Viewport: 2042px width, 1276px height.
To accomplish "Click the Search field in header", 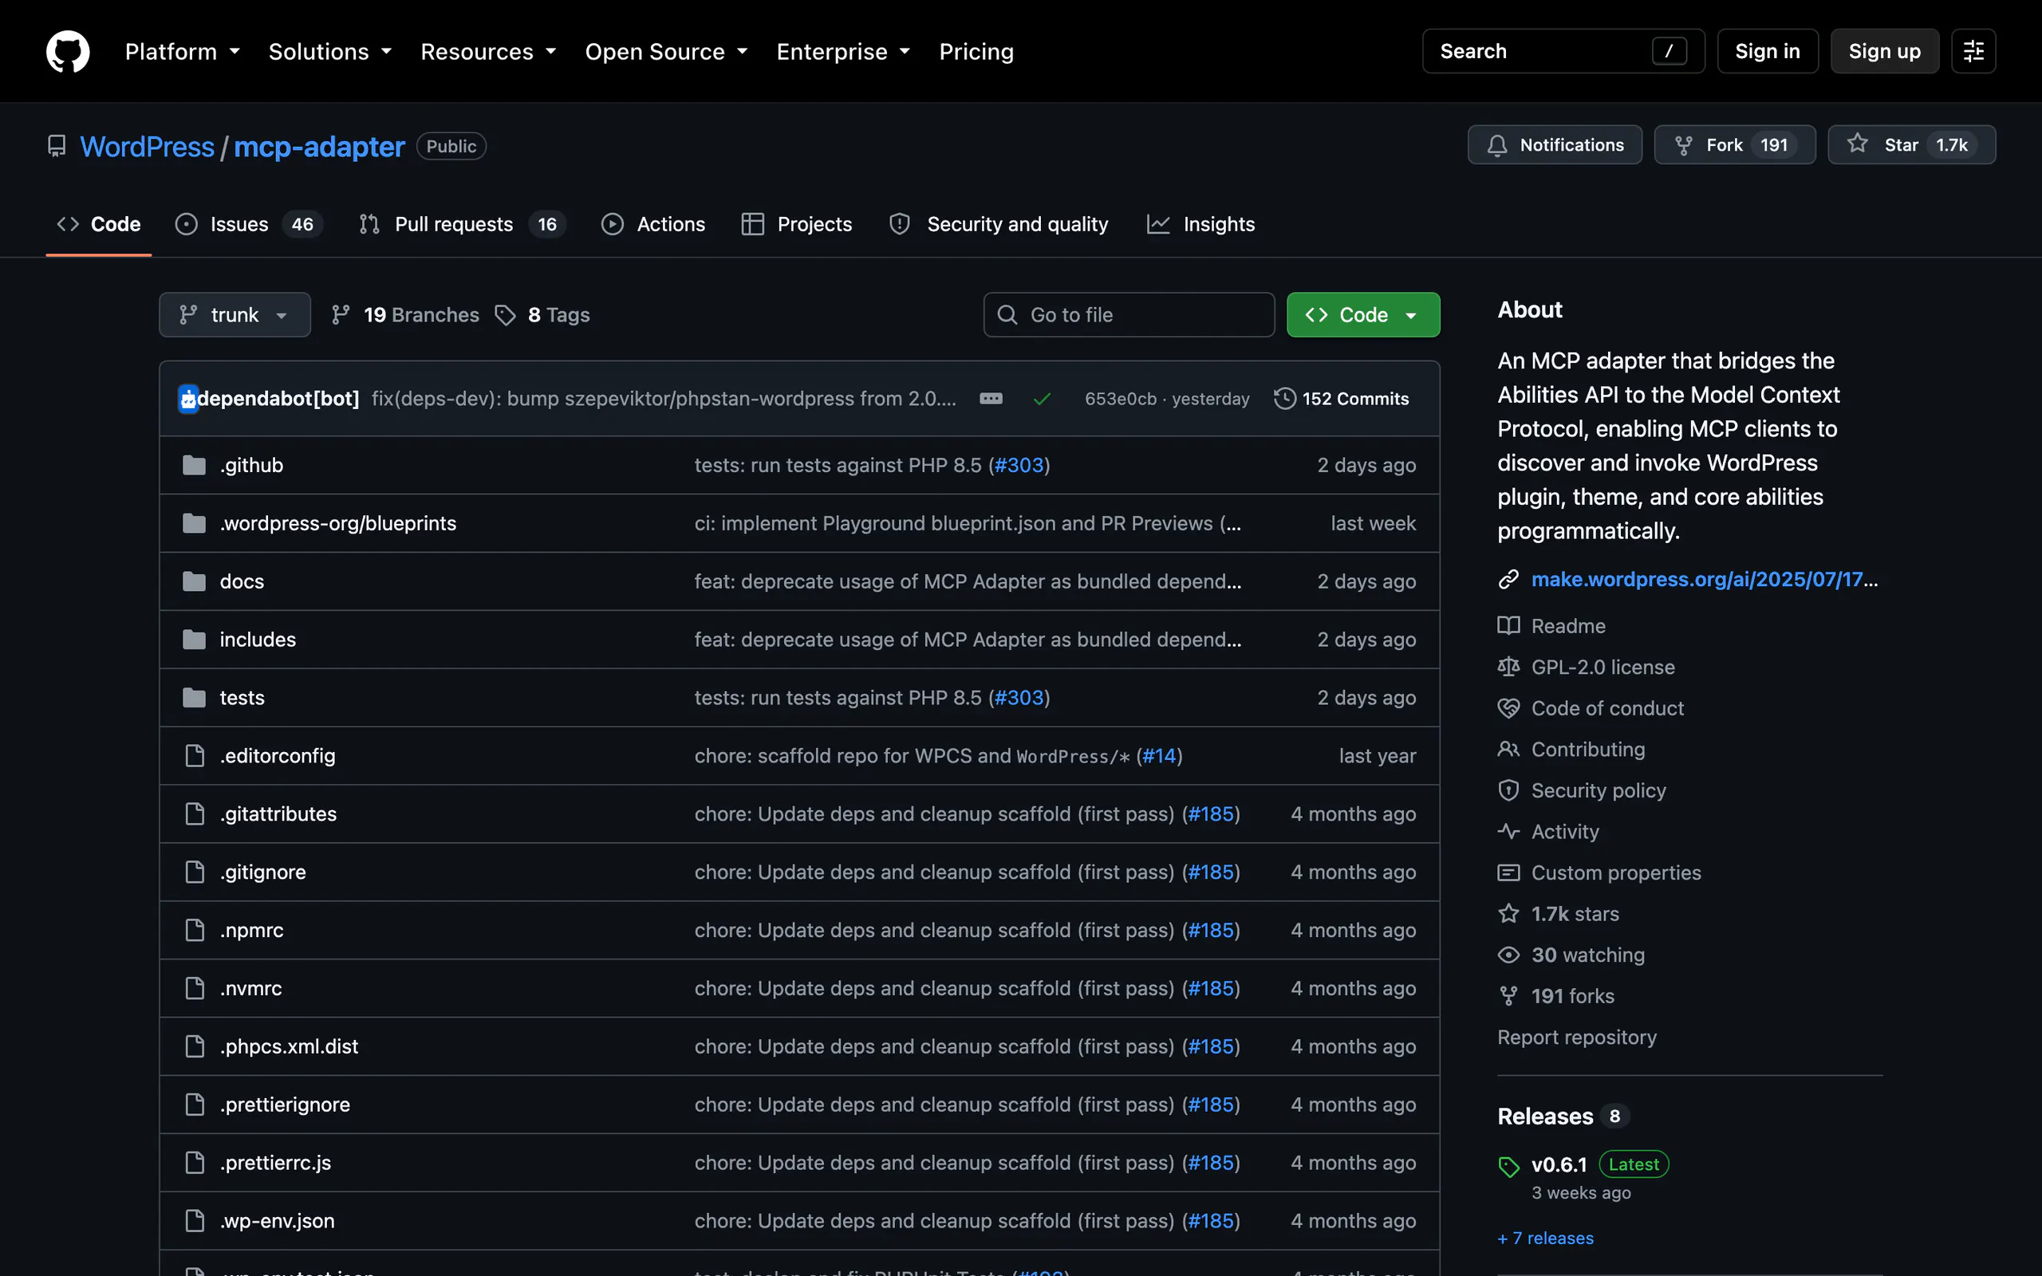I will click(x=1563, y=52).
